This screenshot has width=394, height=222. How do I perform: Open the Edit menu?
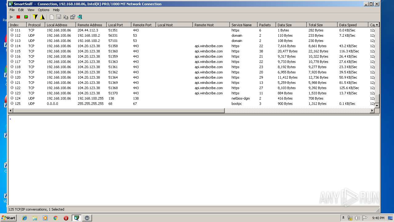point(21,10)
